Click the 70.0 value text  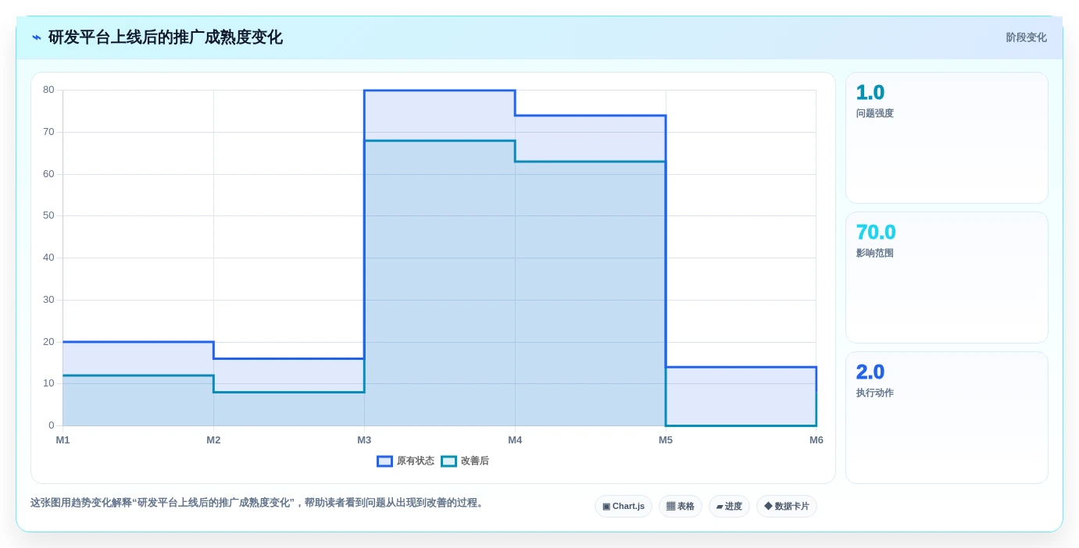pyautogui.click(x=876, y=233)
